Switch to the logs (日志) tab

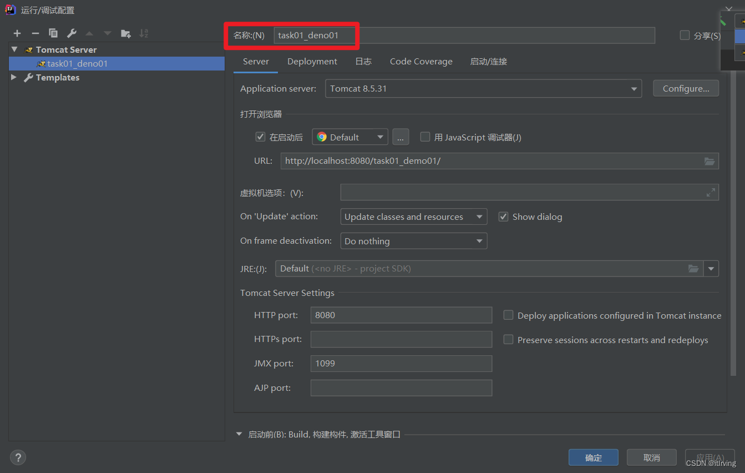click(363, 62)
